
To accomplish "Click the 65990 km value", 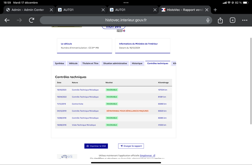I will pos(162,104).
